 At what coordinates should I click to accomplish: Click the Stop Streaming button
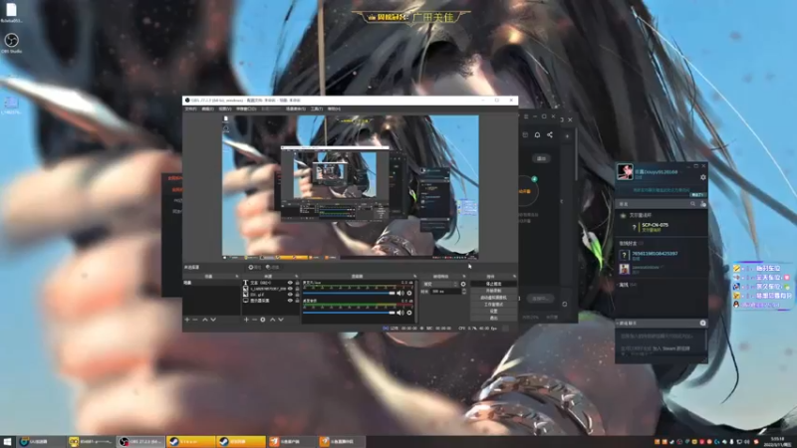(x=493, y=284)
